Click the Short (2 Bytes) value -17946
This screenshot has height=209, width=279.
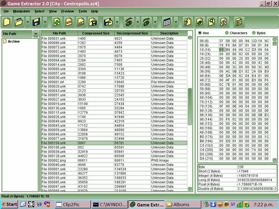(x=257, y=171)
